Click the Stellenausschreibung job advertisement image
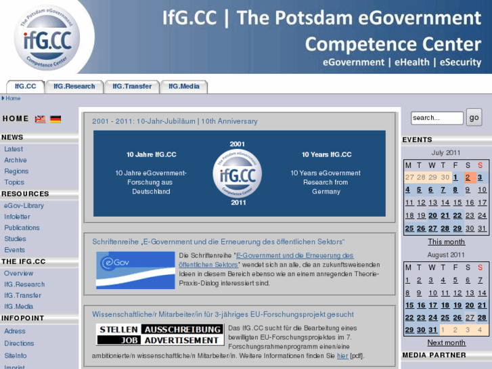Image resolution: width=492 pixels, height=369 pixels. pos(160,334)
